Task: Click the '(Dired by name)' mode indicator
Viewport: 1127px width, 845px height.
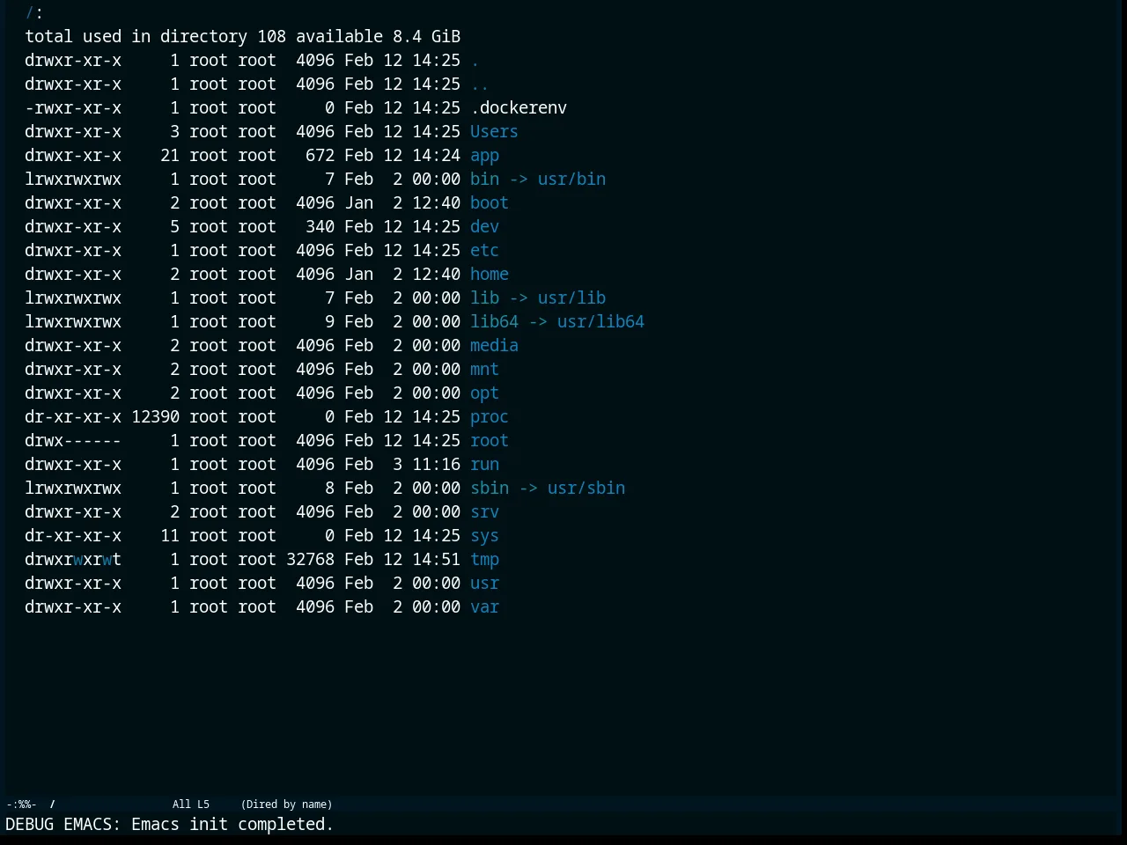Action: click(286, 805)
